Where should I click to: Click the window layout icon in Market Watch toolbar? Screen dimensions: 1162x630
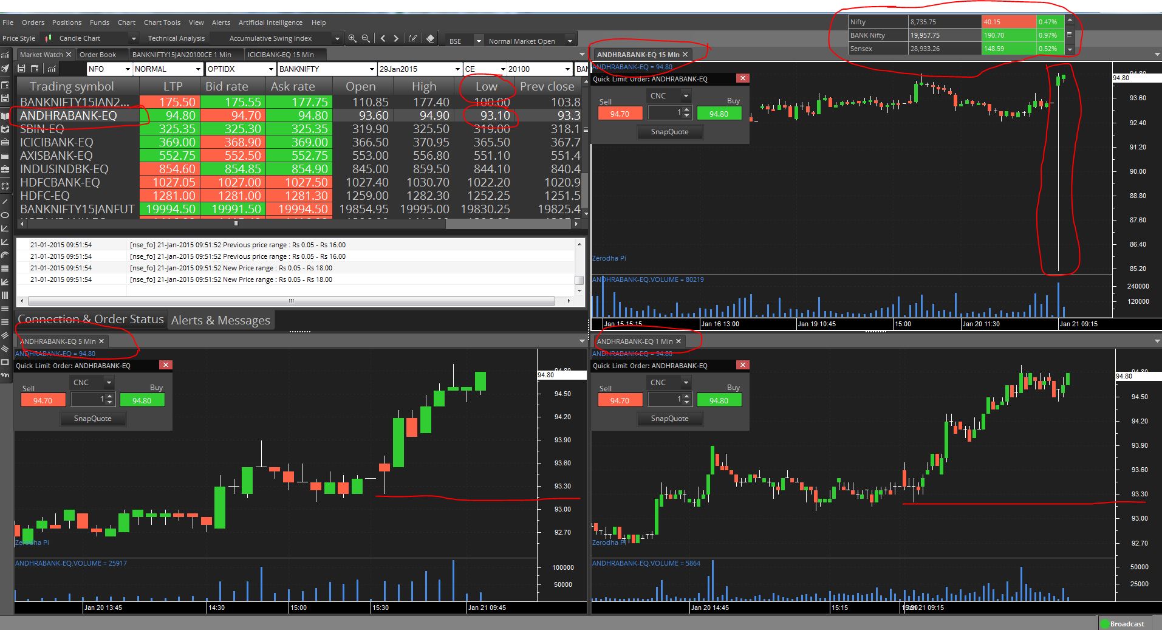(35, 69)
